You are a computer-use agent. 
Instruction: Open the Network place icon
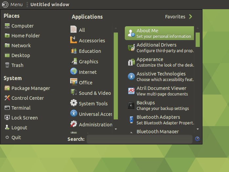click(x=7, y=45)
